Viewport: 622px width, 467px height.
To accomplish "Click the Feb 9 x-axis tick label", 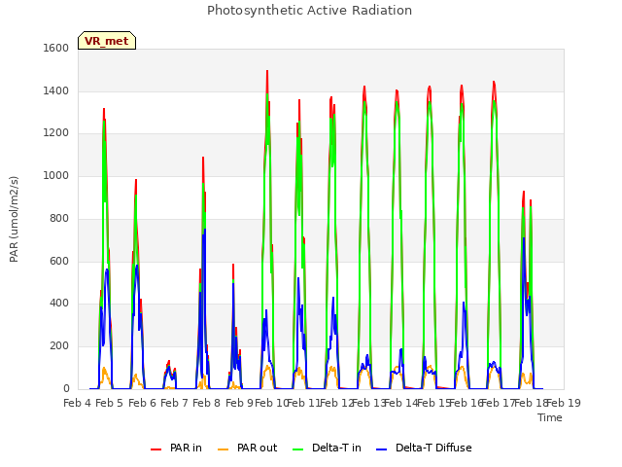I will 239,403.
